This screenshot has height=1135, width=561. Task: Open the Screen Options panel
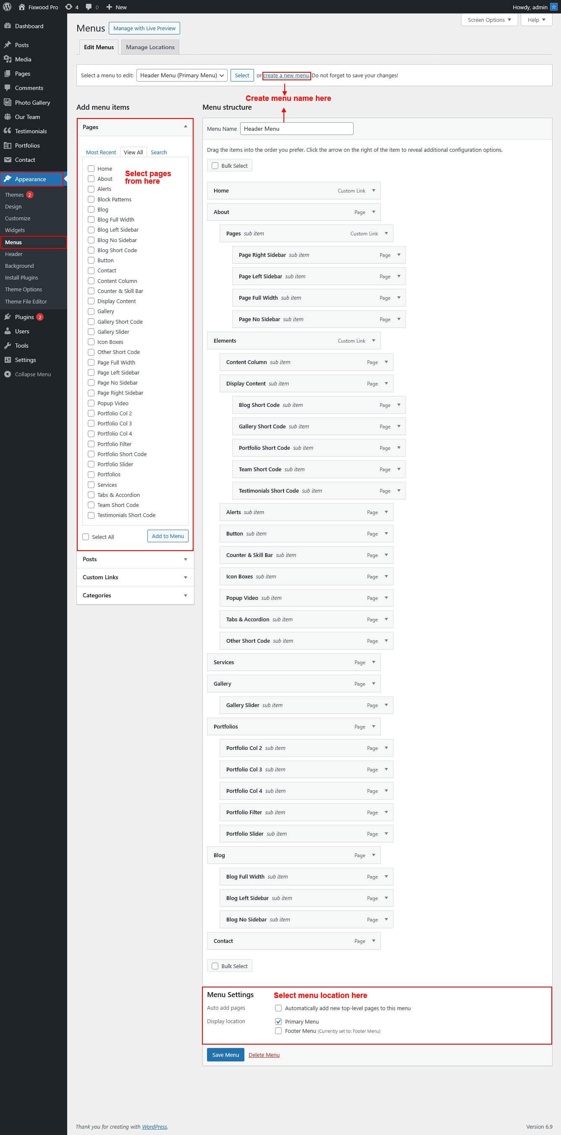pyautogui.click(x=489, y=20)
